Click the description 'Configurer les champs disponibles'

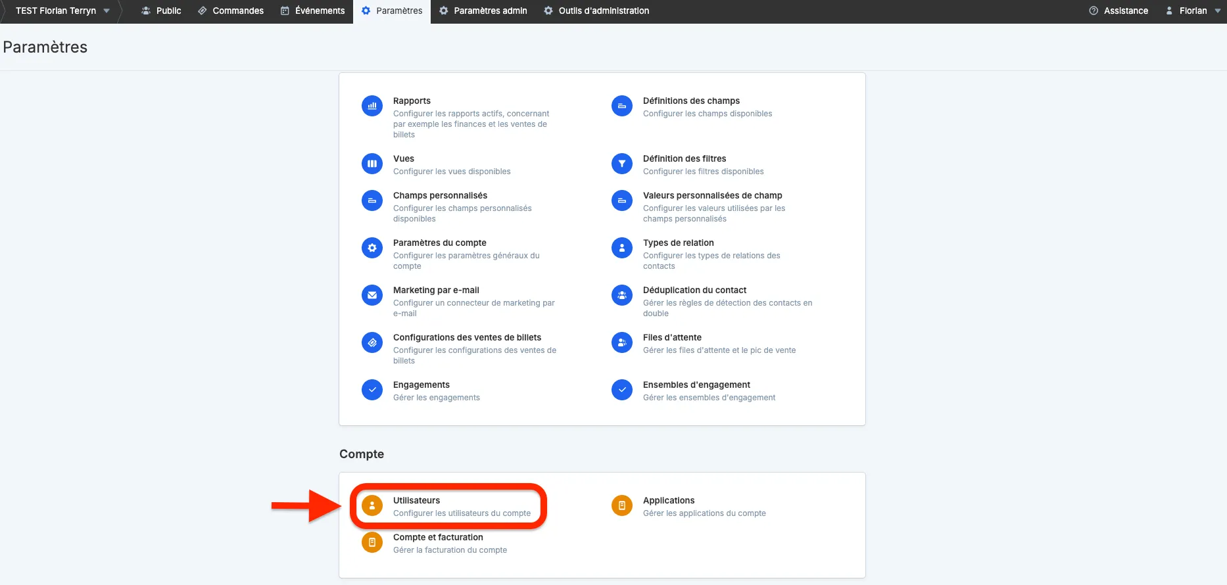coord(708,114)
